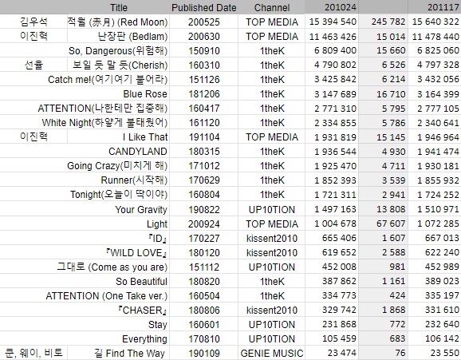
Task: Select the White Night(하얗게 불태웠어) cell
Action: pyautogui.click(x=85, y=122)
